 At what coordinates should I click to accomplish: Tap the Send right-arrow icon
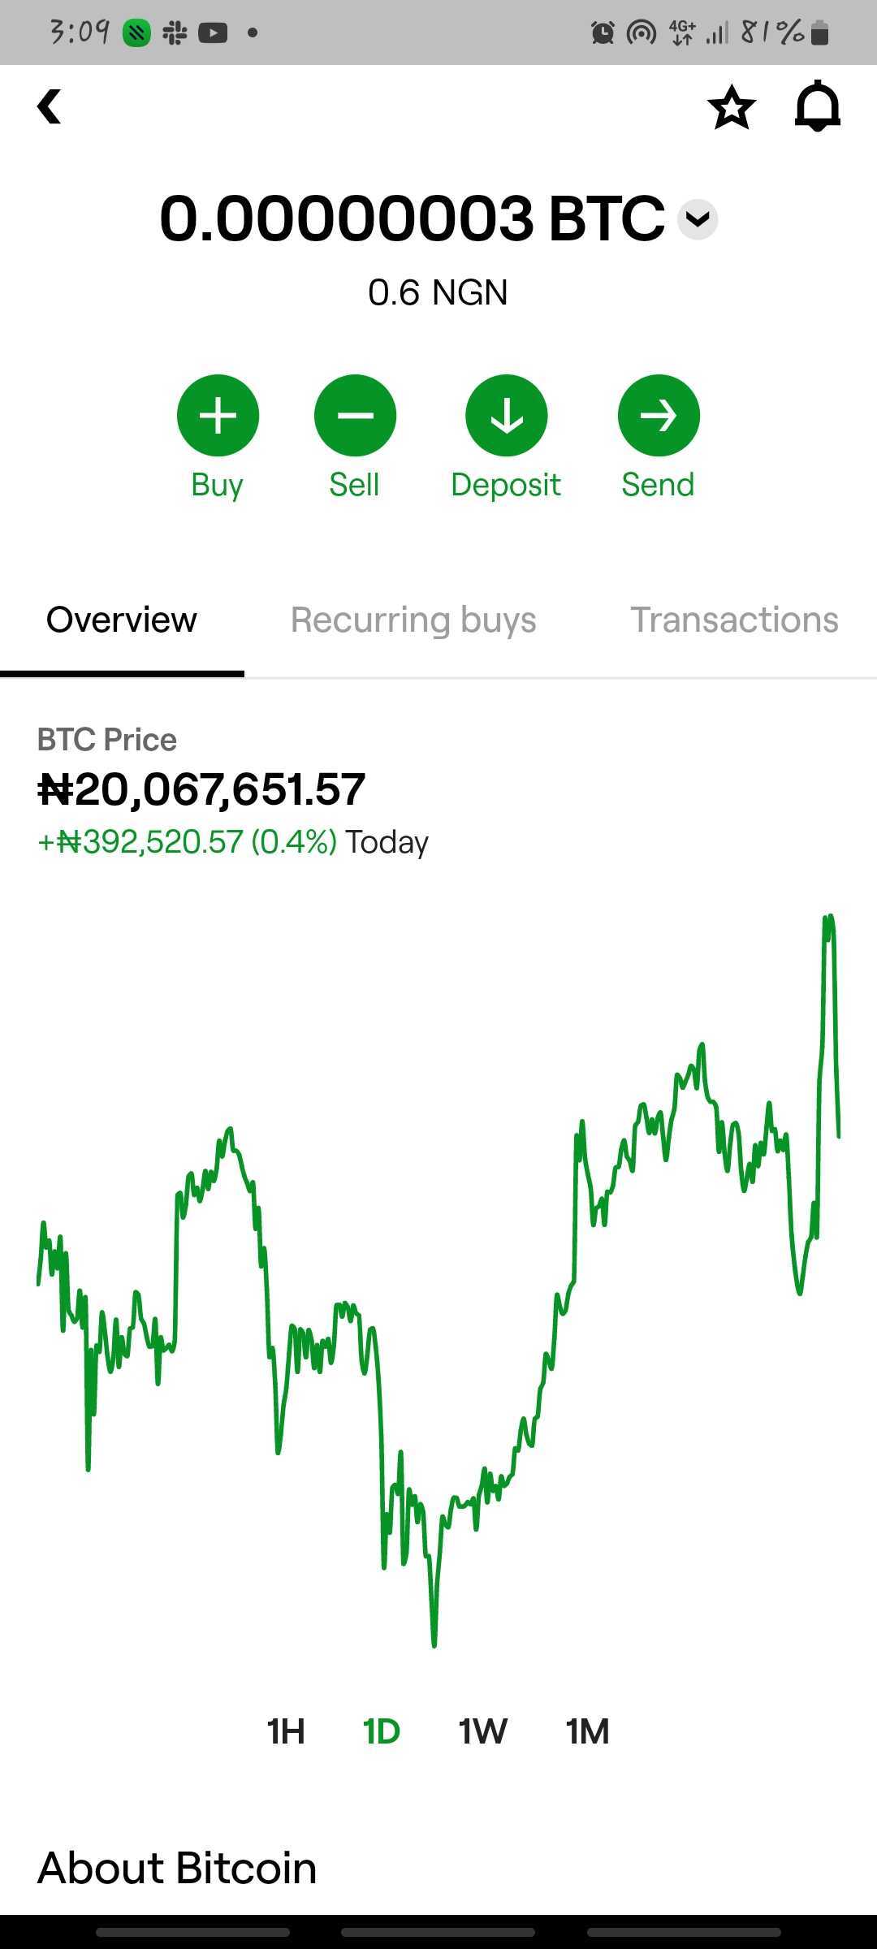(659, 416)
